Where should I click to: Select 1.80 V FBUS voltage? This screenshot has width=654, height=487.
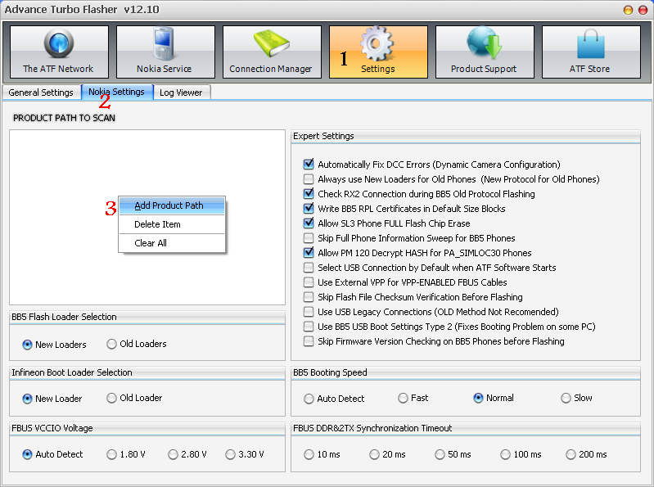[111, 454]
